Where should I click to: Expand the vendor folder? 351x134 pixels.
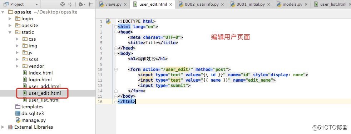pos(17,66)
